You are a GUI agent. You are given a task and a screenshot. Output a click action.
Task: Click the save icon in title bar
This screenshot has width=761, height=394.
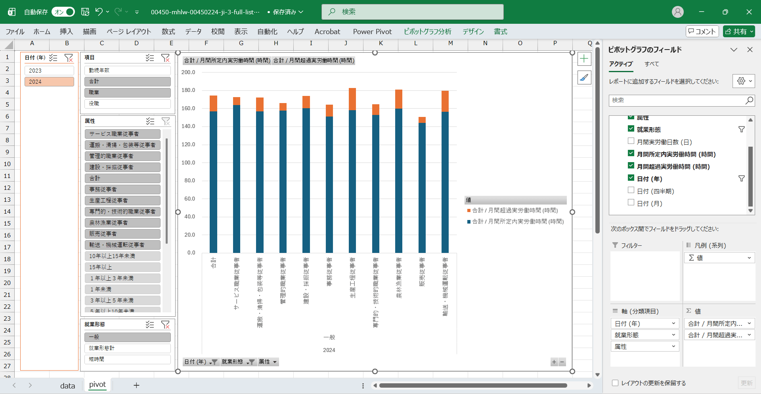(85, 12)
